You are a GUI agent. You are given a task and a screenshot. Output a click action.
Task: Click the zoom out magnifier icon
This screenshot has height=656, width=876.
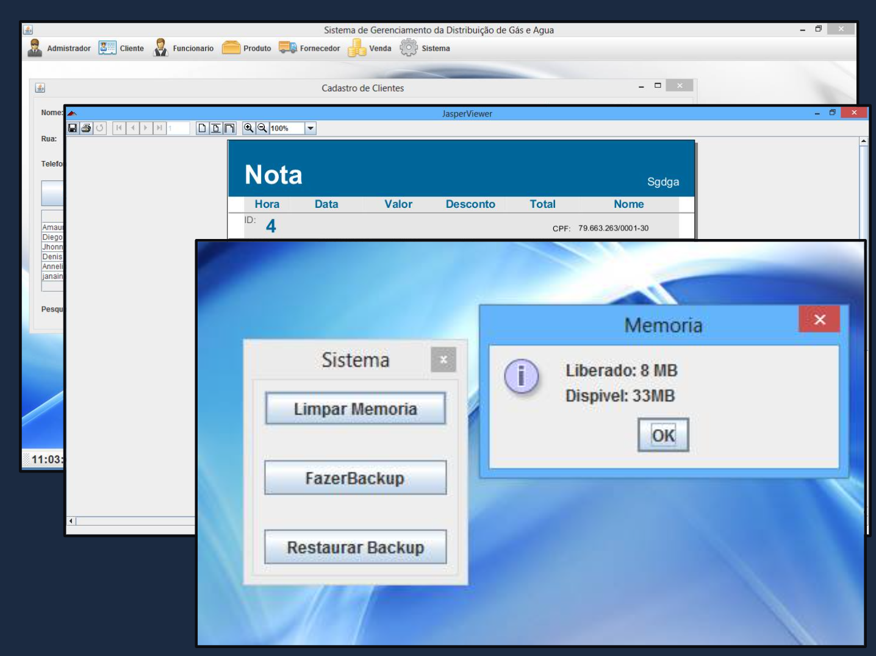[x=262, y=128]
